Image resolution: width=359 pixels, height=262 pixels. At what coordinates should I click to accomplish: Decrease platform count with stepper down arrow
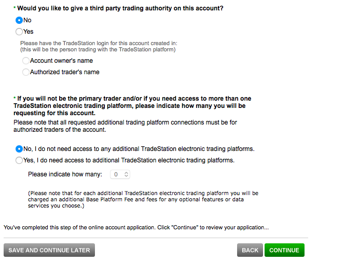(x=127, y=177)
